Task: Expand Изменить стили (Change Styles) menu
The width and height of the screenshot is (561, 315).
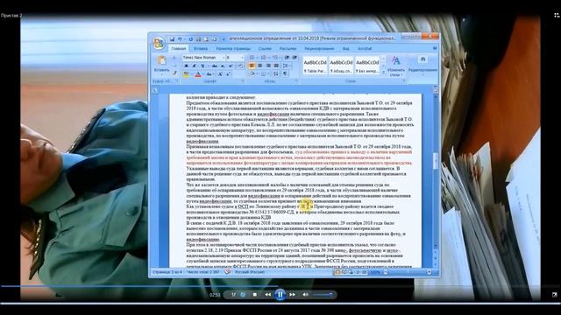Action: coord(395,66)
